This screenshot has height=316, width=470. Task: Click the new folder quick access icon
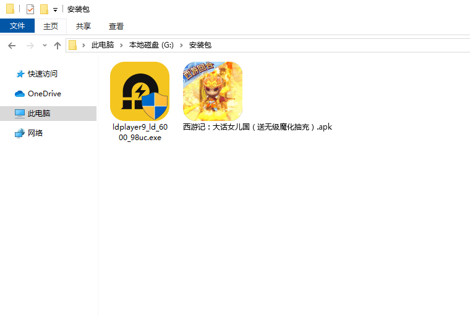(44, 9)
